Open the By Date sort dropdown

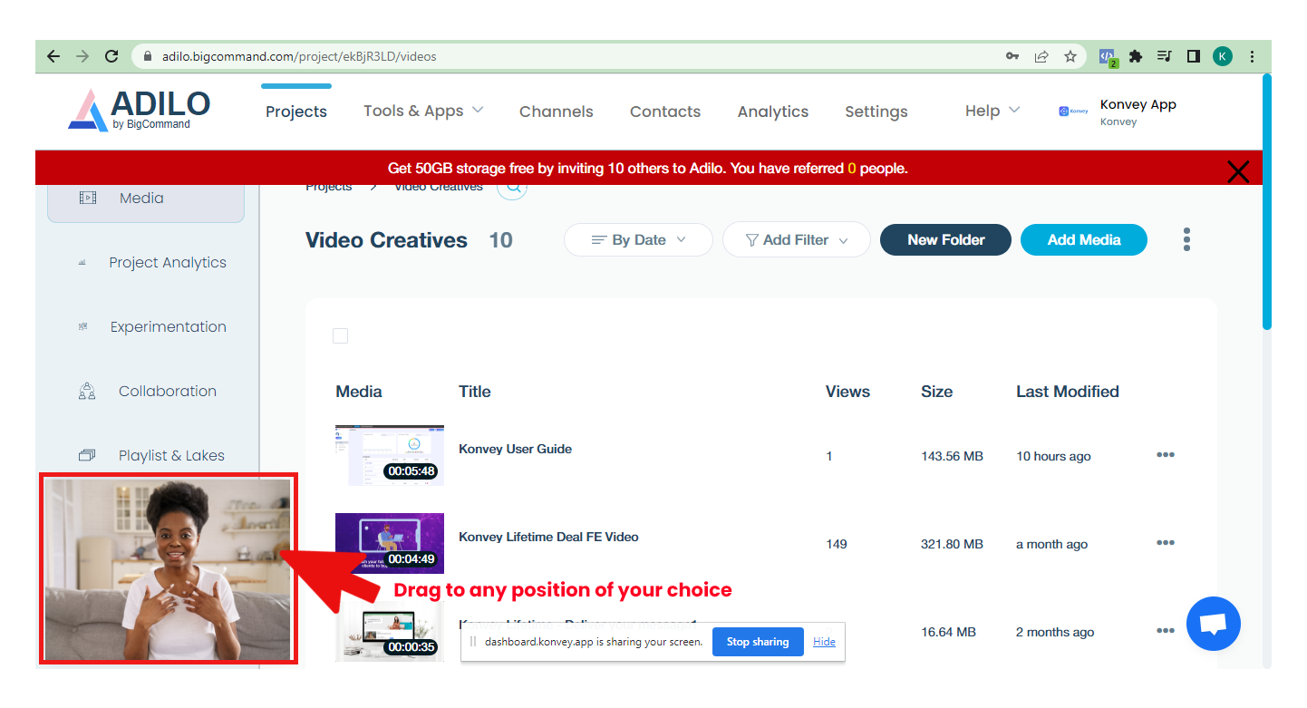[638, 240]
